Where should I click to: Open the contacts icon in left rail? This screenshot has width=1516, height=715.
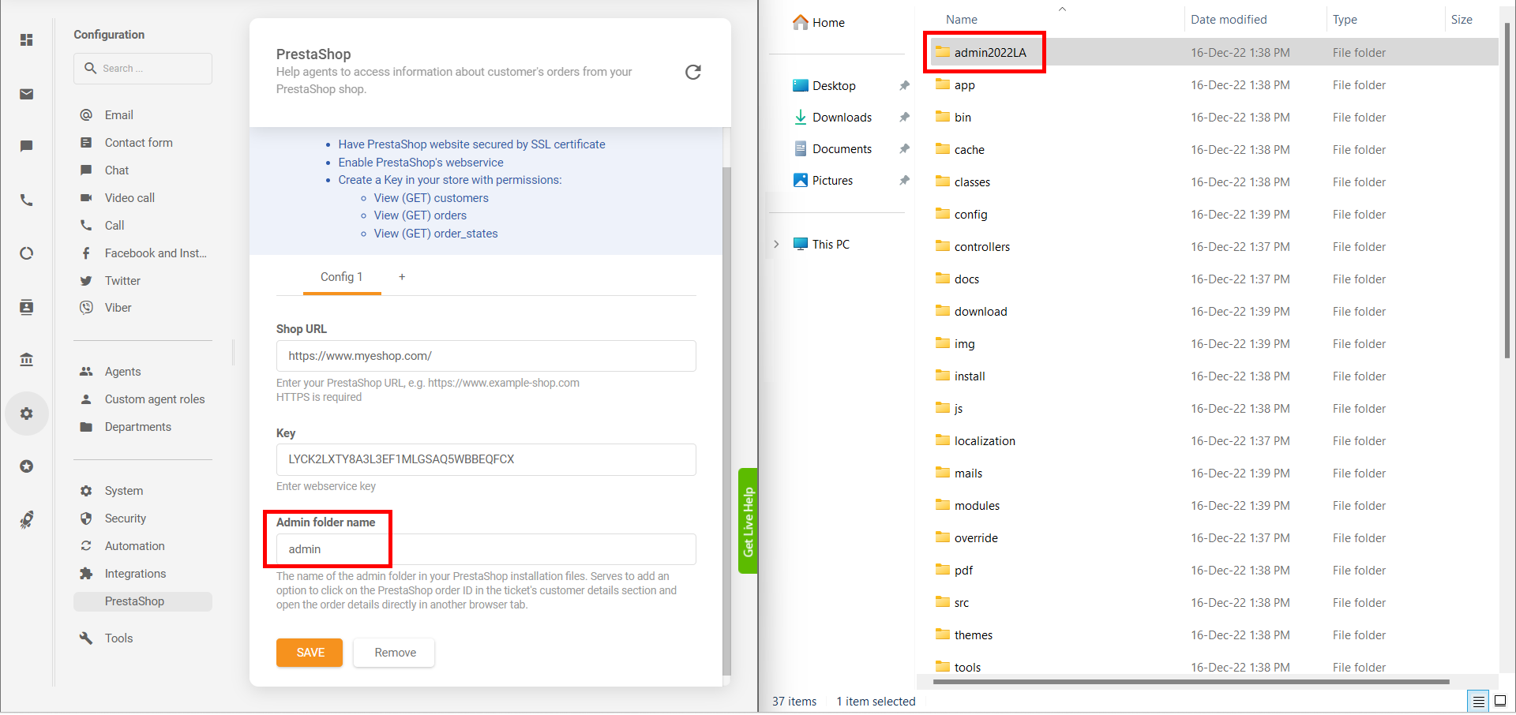(27, 307)
